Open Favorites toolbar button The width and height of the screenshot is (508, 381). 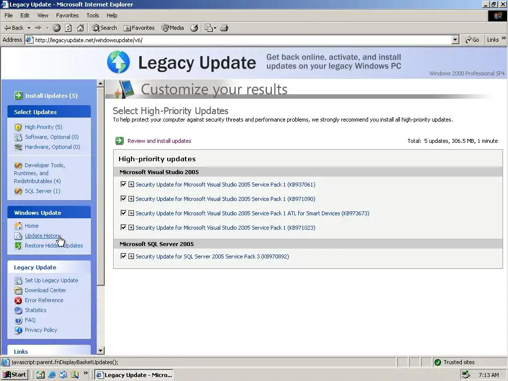coord(139,28)
